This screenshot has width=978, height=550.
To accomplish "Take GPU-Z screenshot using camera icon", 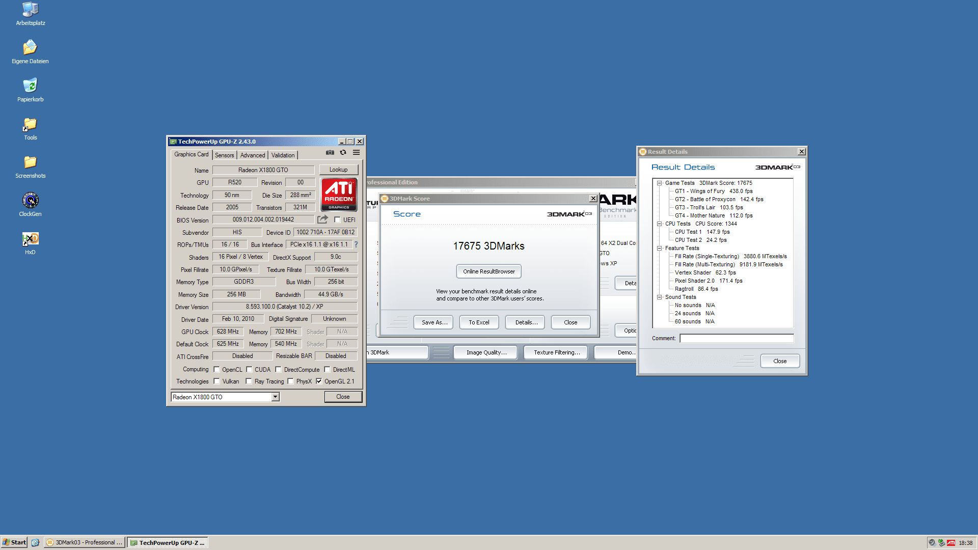I will [x=330, y=152].
